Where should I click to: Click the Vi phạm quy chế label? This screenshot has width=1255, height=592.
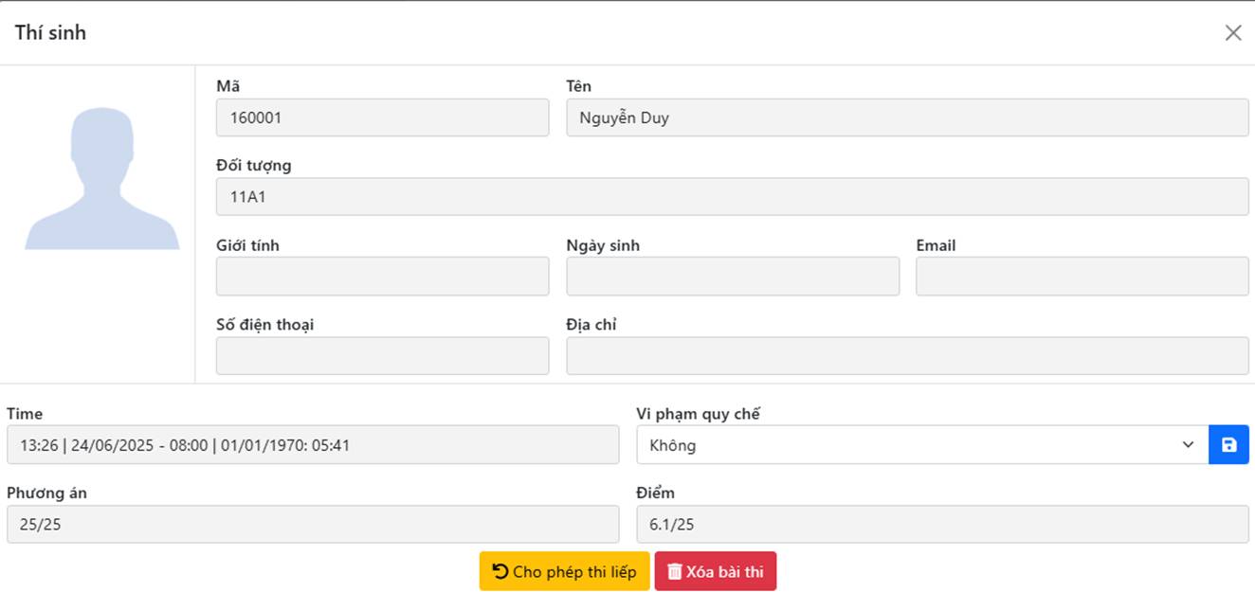[698, 414]
